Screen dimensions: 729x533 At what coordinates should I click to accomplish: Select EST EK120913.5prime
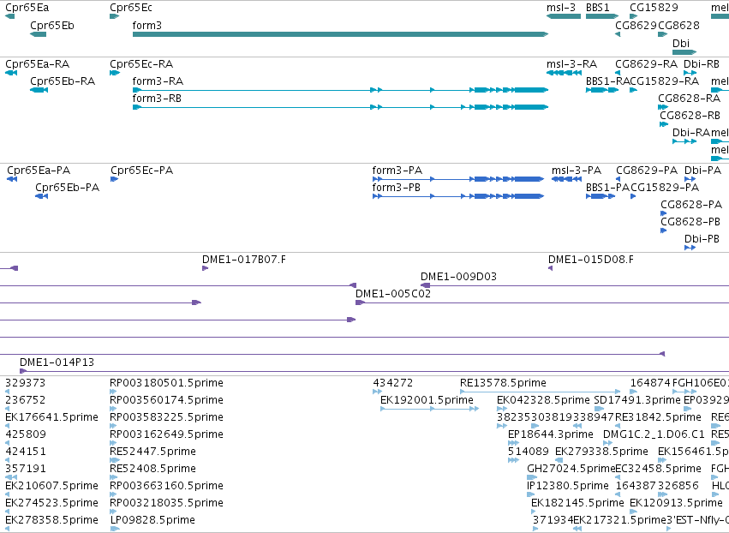[676, 503]
